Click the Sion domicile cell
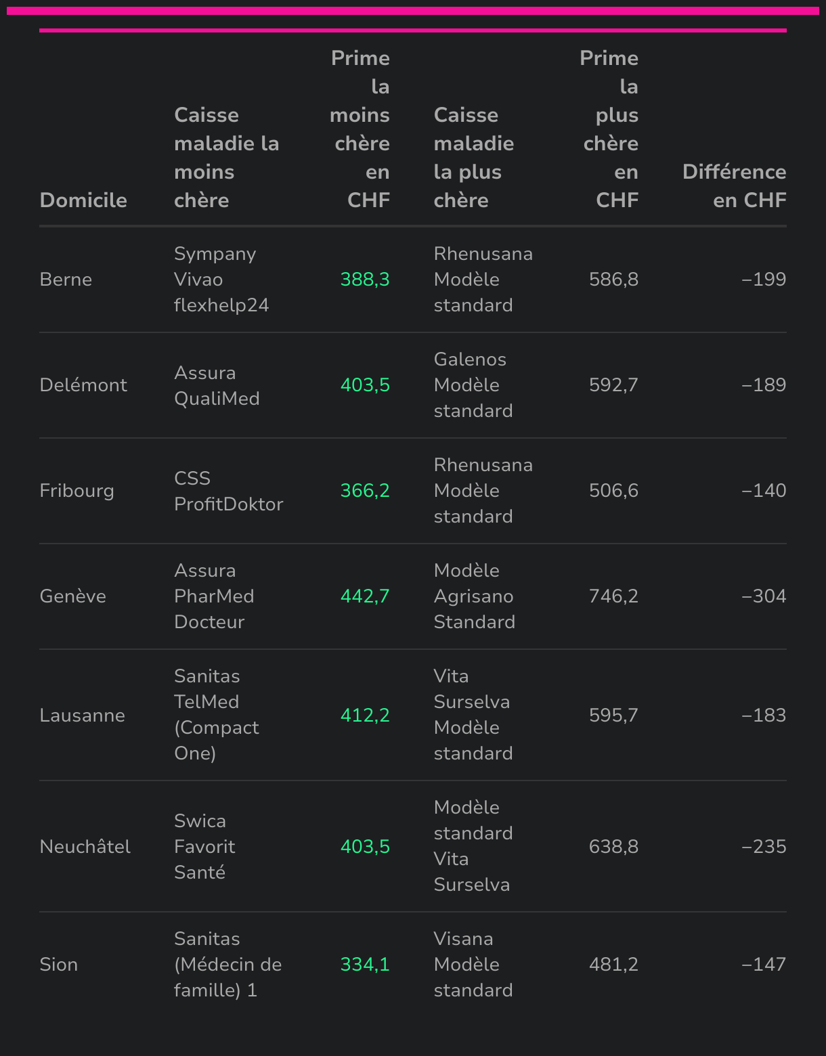Image resolution: width=826 pixels, height=1056 pixels. tap(59, 965)
